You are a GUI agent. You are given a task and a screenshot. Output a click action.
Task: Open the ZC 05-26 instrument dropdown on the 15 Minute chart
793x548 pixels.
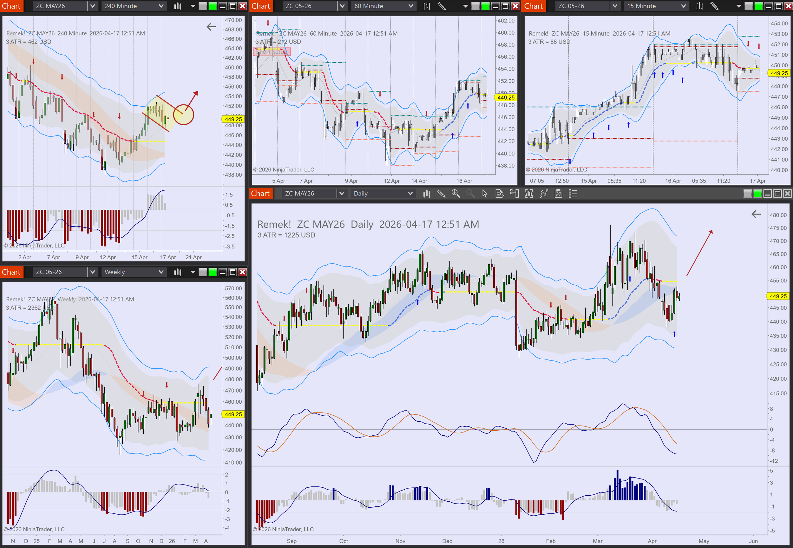pyautogui.click(x=615, y=6)
